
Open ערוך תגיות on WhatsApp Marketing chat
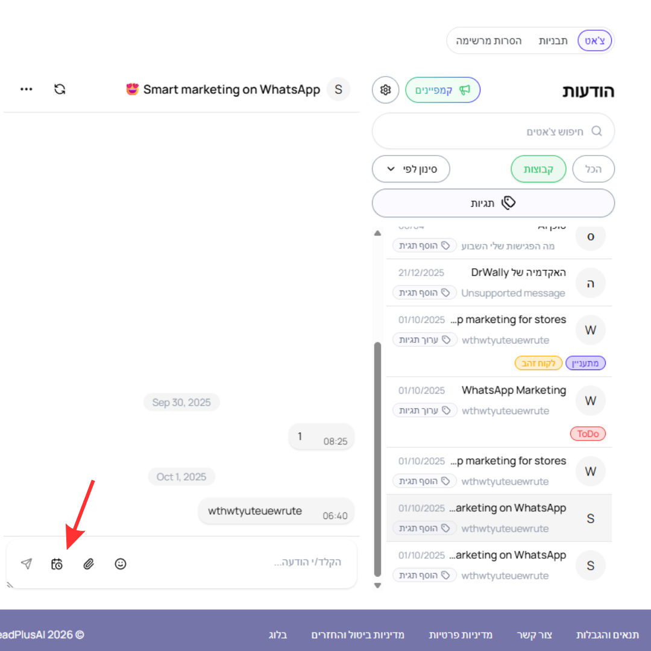(x=424, y=410)
